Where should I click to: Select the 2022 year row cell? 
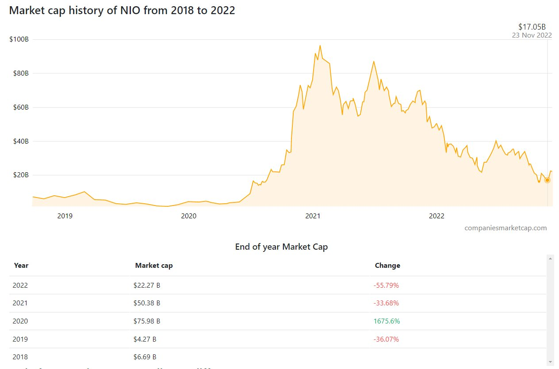point(20,285)
